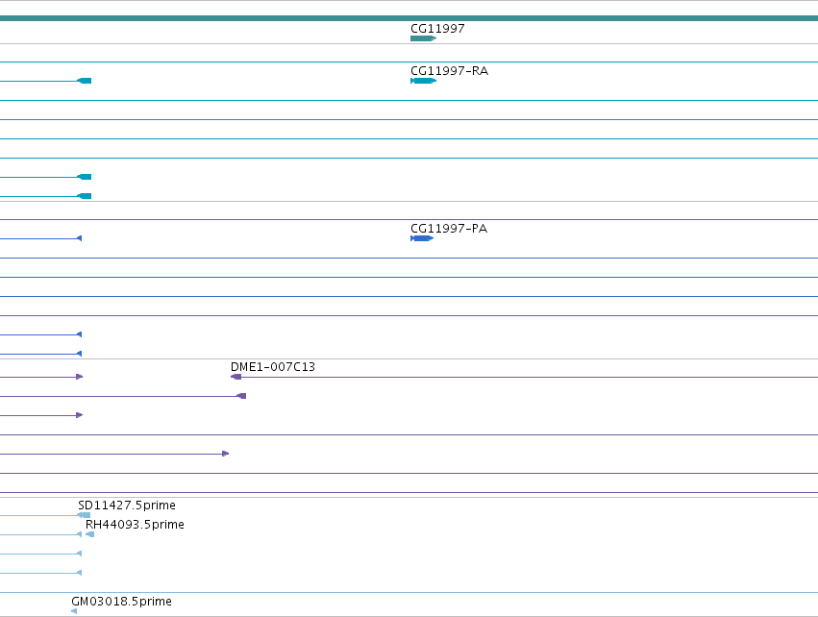Select the purple block arrowhead below the DME1-007C13 glyph

tap(241, 396)
